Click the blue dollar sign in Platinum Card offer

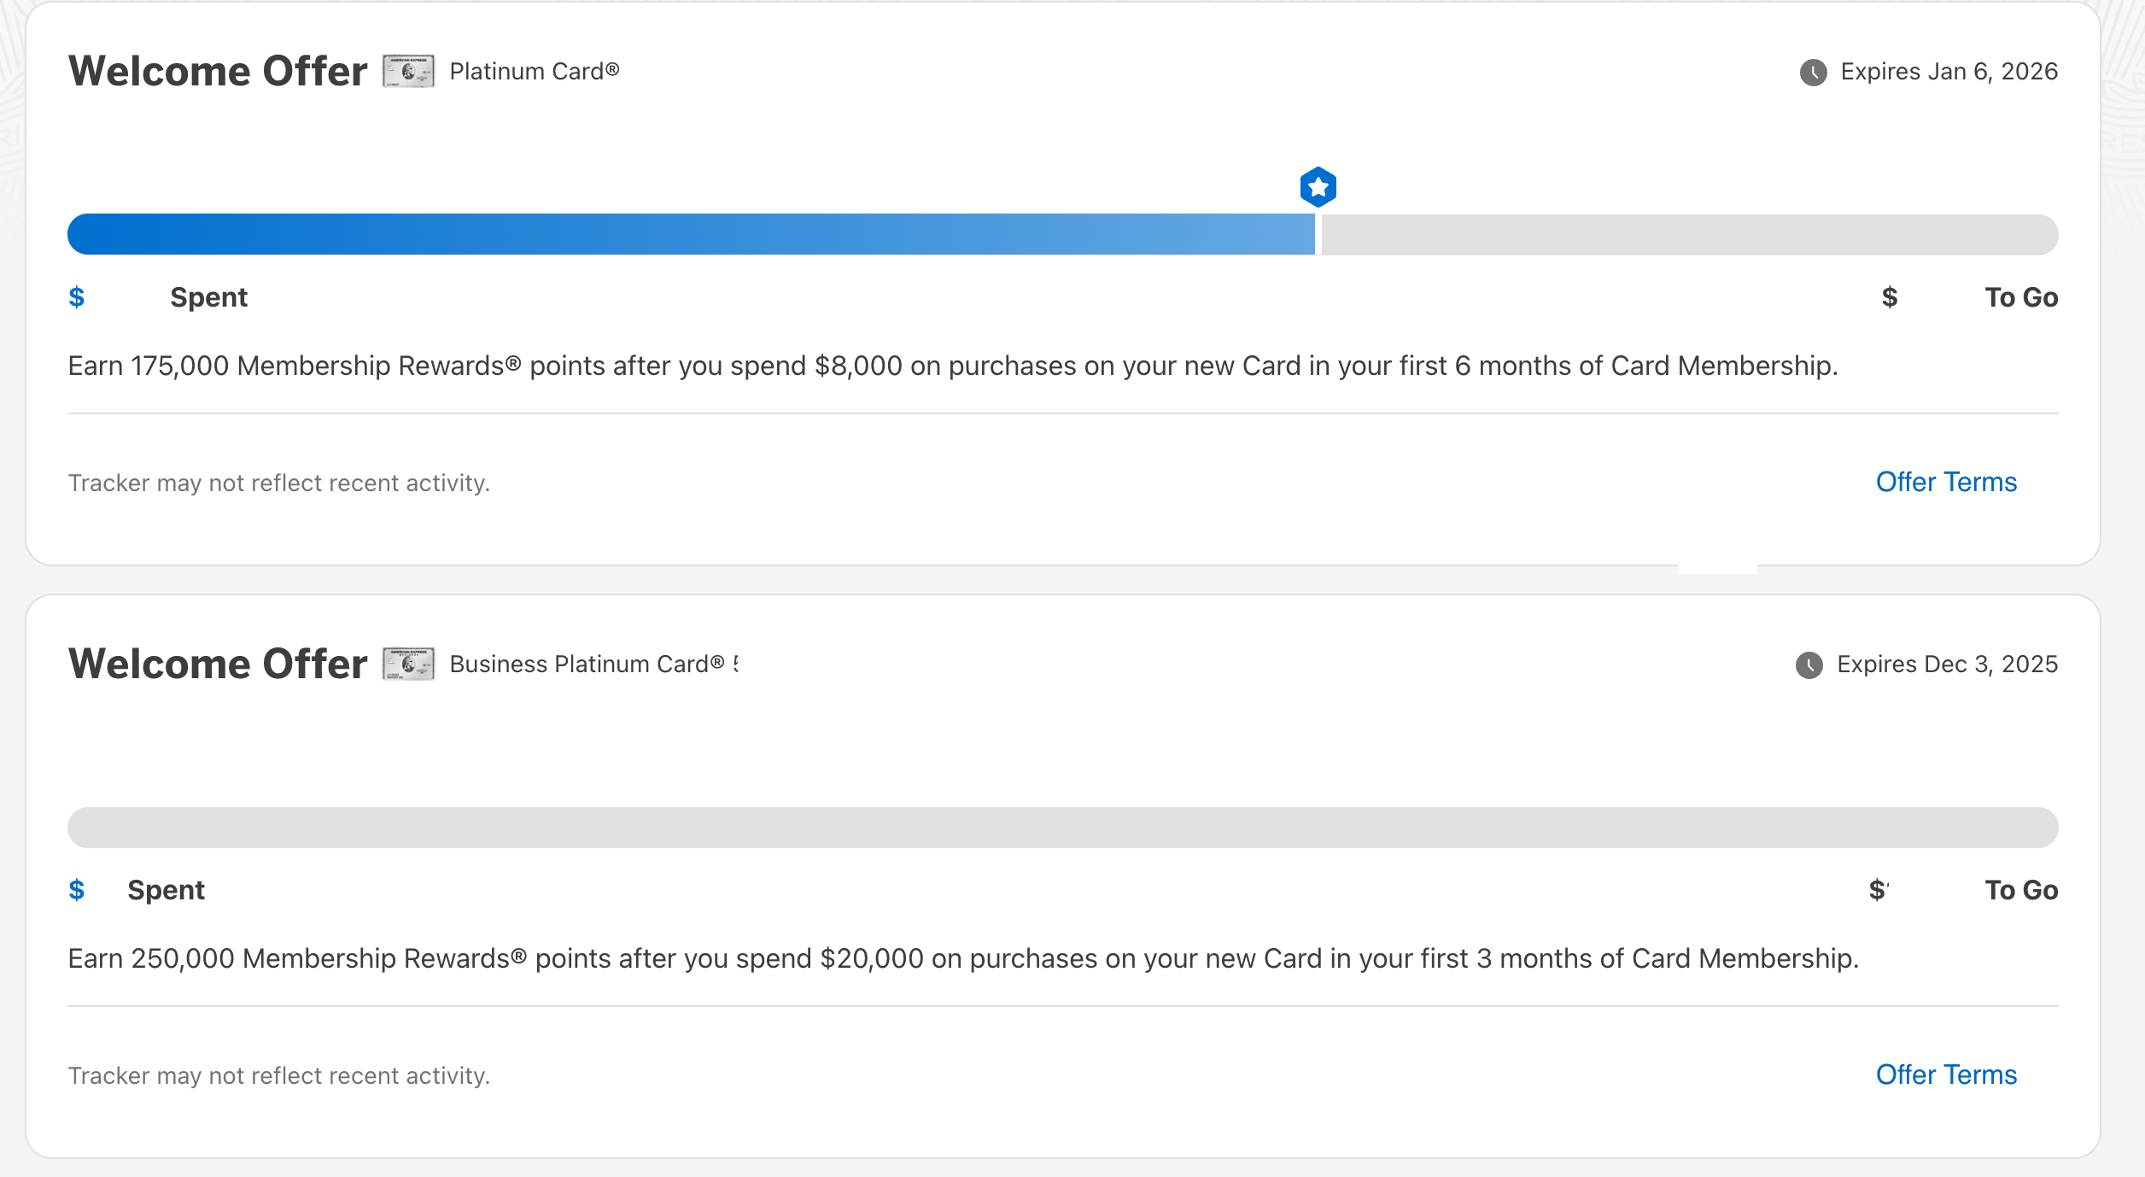[77, 297]
